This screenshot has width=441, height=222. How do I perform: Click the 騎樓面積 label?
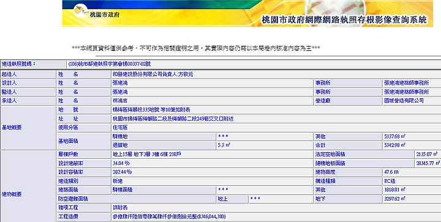[123, 189]
